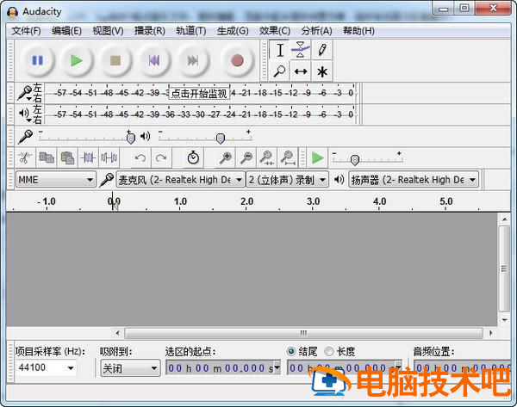
Task: Click the Fit Selection zoom icon
Action: 267,158
